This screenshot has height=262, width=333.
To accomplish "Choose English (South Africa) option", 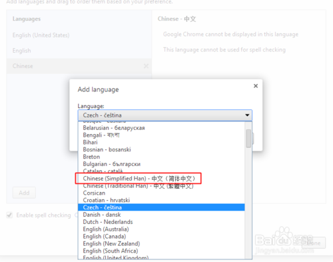I will (x=161, y=251).
